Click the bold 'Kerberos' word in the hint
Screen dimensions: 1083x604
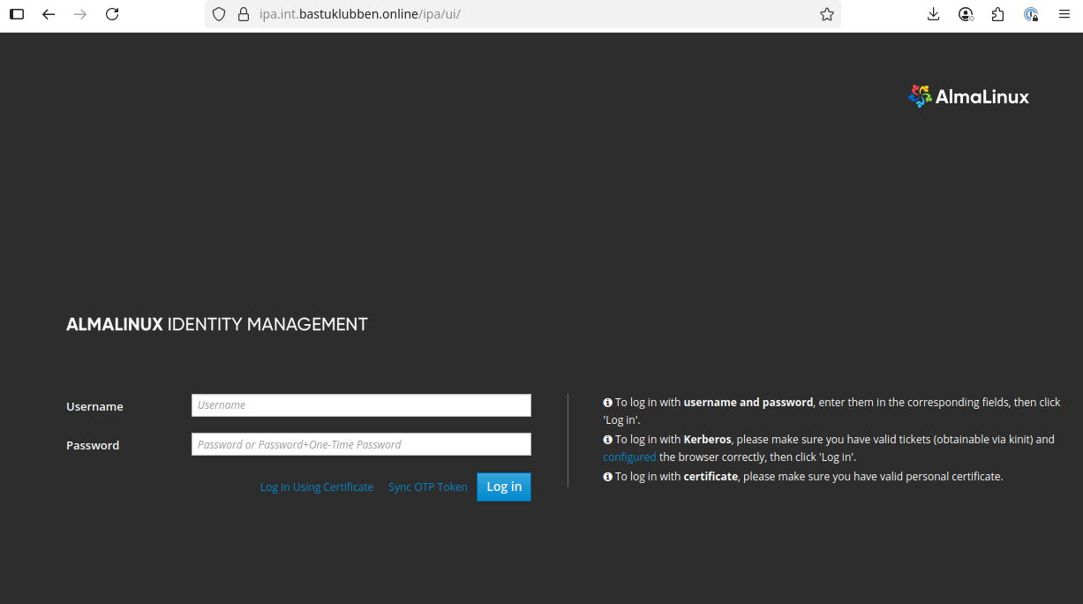pyautogui.click(x=707, y=440)
